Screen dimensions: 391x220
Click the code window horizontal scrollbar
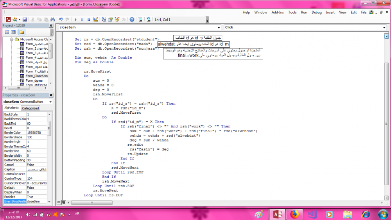click(92, 202)
